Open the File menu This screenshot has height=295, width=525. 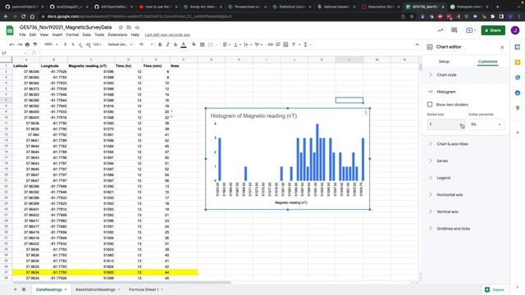(22, 34)
